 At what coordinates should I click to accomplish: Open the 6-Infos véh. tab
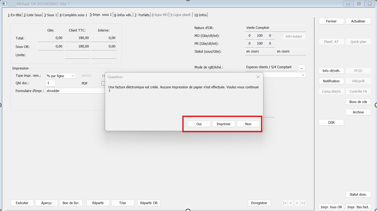123,15
